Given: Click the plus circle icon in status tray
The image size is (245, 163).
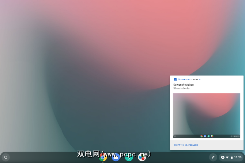Looking at the screenshot, I should coord(223,158).
